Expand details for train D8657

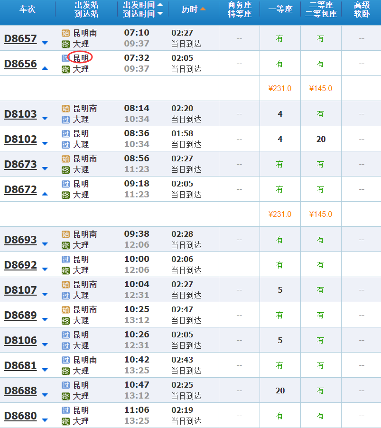tap(45, 43)
